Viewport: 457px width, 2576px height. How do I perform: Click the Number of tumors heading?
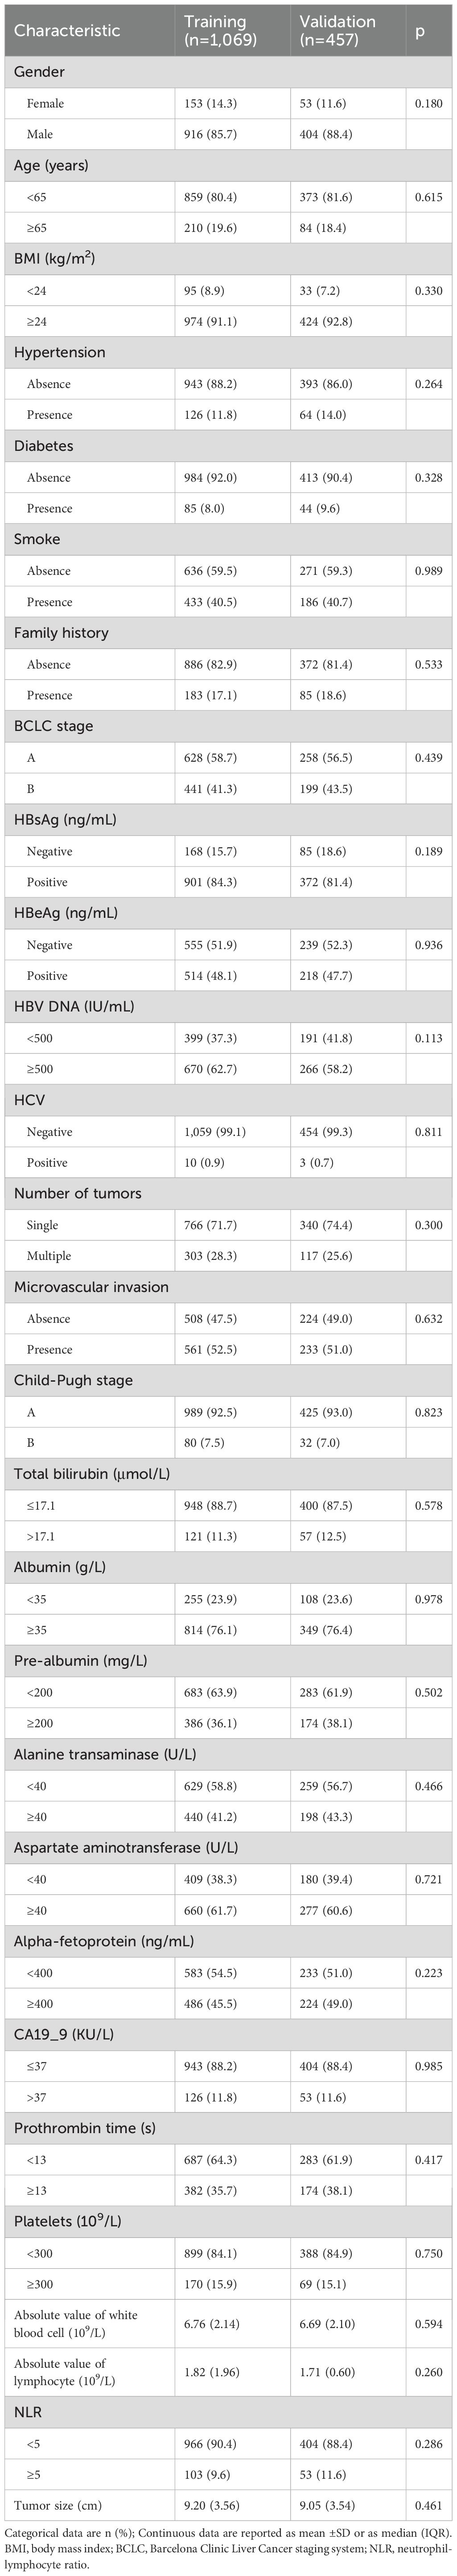point(77,1193)
